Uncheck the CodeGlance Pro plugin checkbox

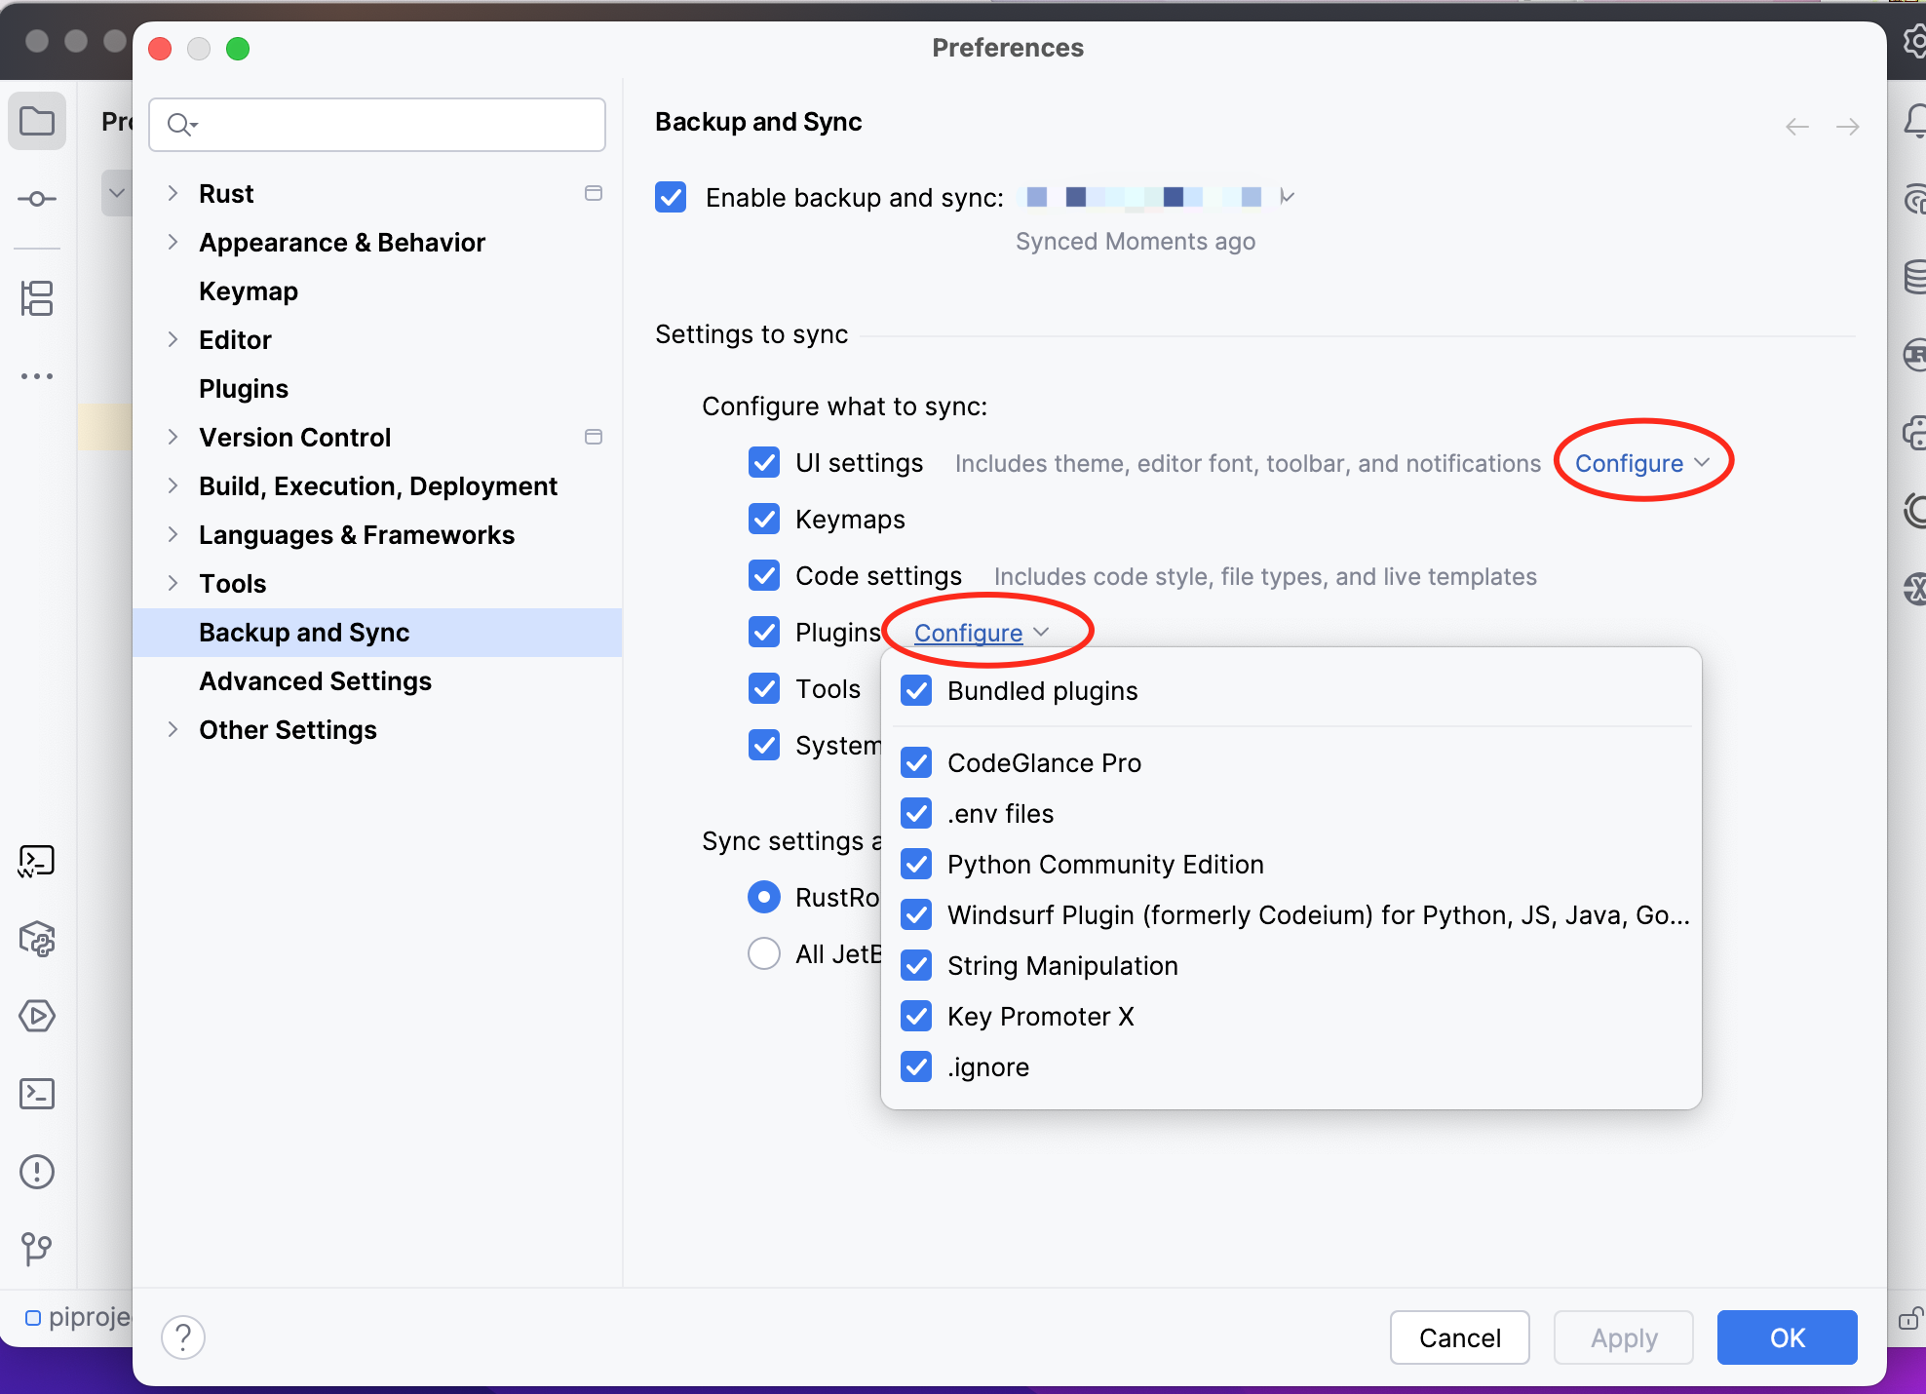click(x=916, y=762)
